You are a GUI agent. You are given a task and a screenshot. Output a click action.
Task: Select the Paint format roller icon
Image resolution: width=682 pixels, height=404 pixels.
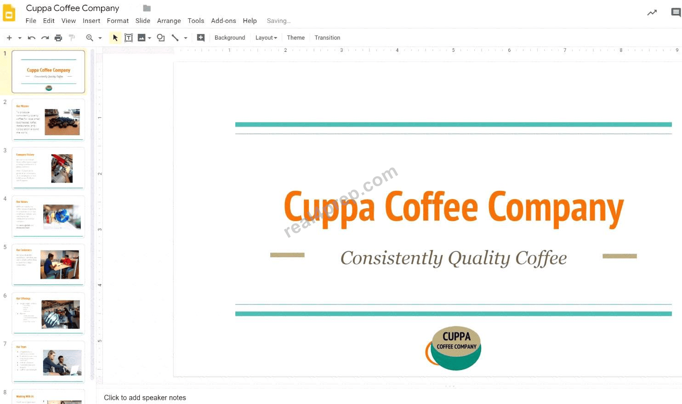[72, 38]
